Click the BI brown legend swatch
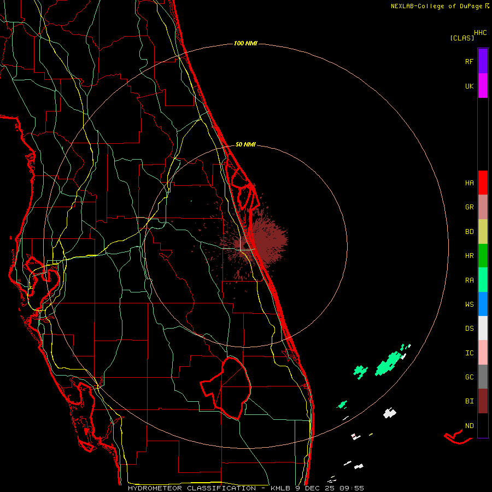Screen dimensions: 492x492 tap(483, 401)
